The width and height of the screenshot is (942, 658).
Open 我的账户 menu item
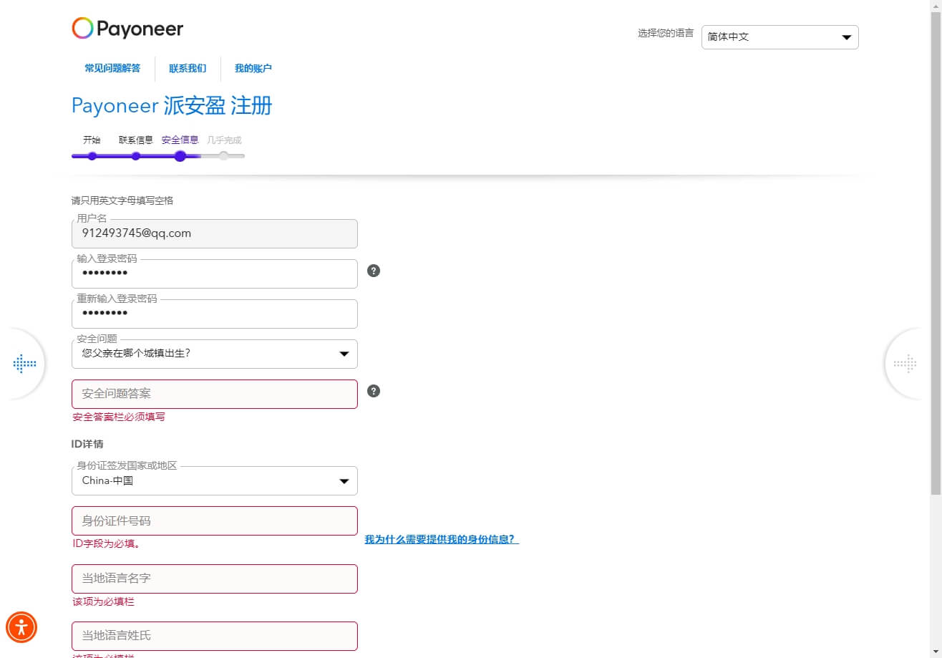click(x=253, y=69)
